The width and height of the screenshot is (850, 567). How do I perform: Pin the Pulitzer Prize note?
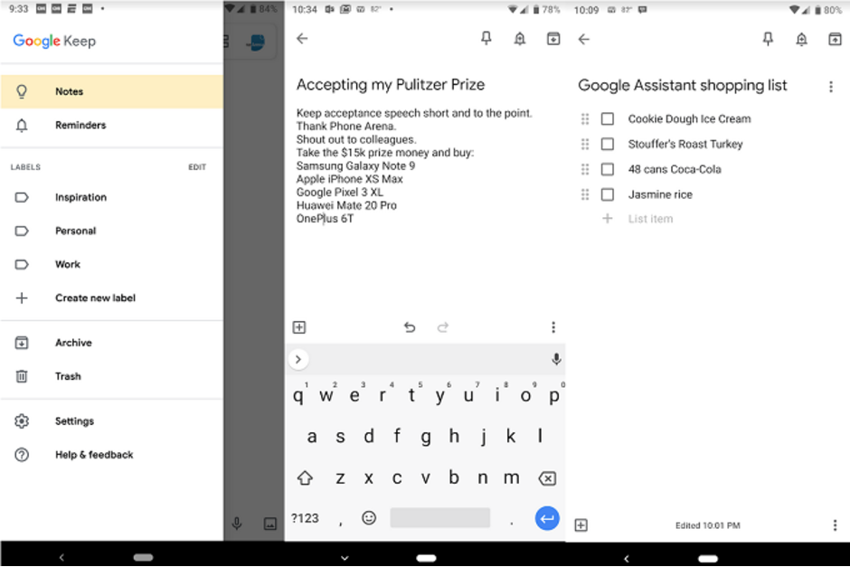(486, 39)
